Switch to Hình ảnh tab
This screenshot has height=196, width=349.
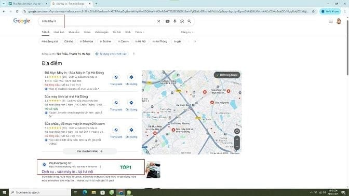point(59,32)
